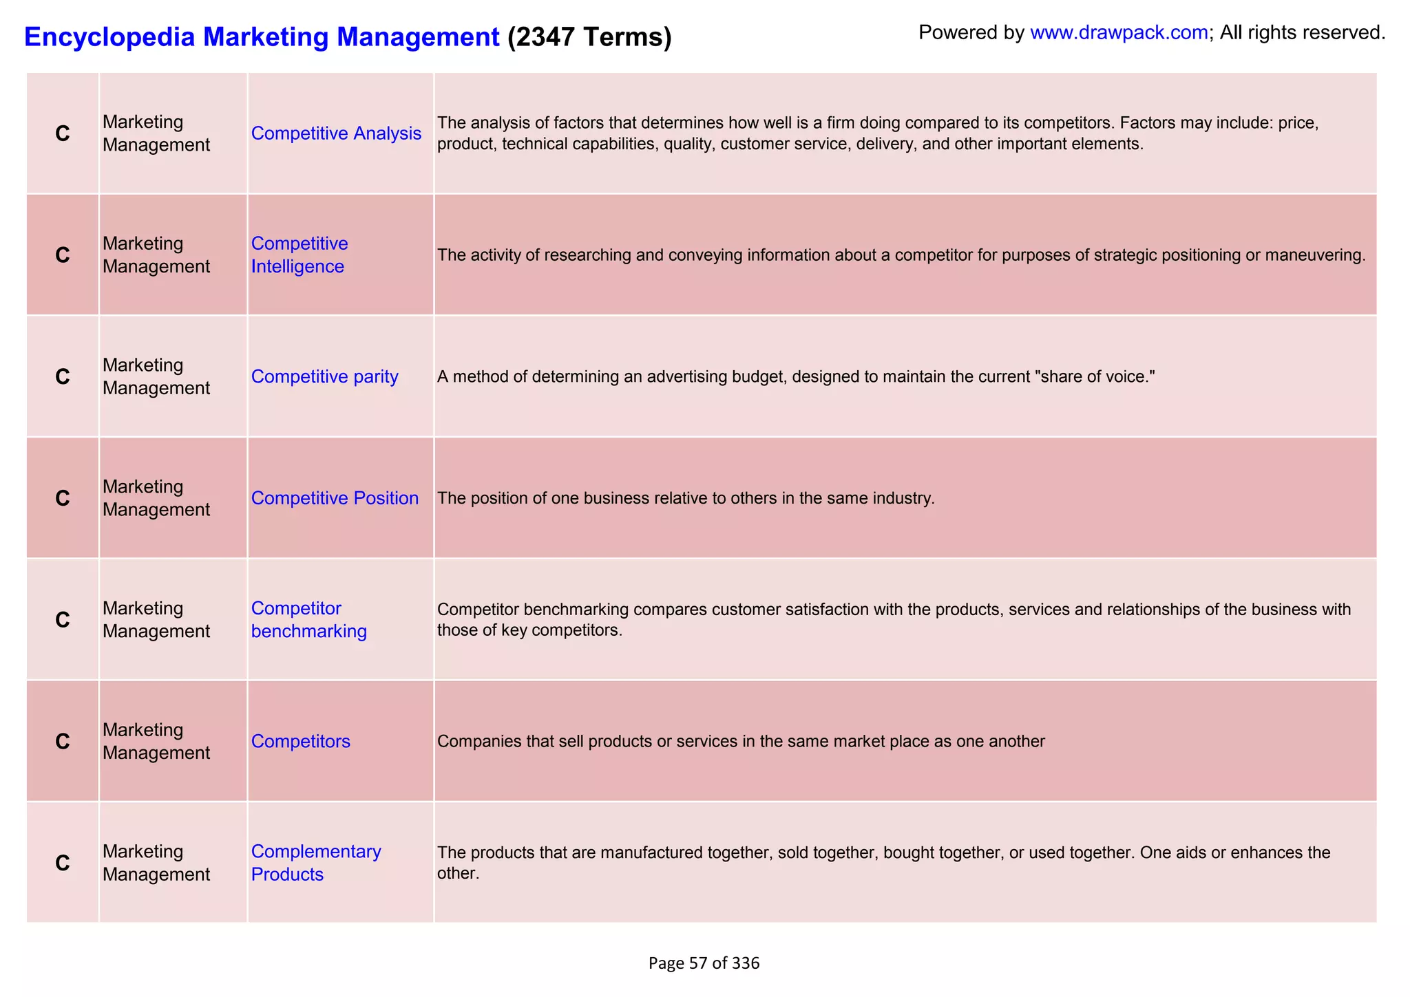The height and width of the screenshot is (997, 1410).
Task: Select the Competitor benchmarking definition text
Action: coord(894,620)
